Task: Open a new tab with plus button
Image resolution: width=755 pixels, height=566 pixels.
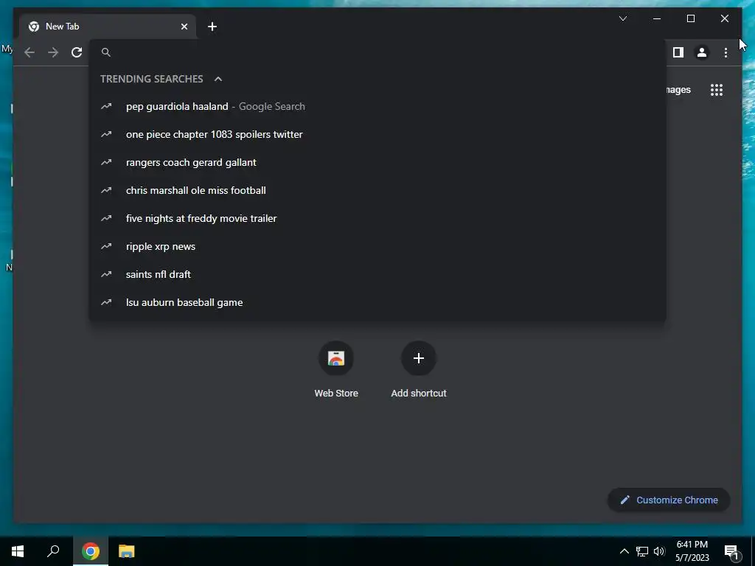Action: click(x=212, y=27)
